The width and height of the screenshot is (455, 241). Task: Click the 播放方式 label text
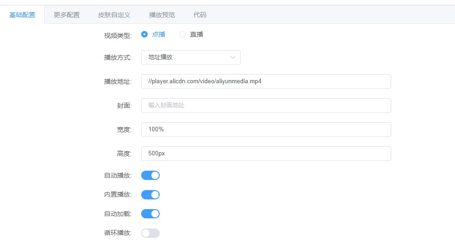click(x=118, y=58)
